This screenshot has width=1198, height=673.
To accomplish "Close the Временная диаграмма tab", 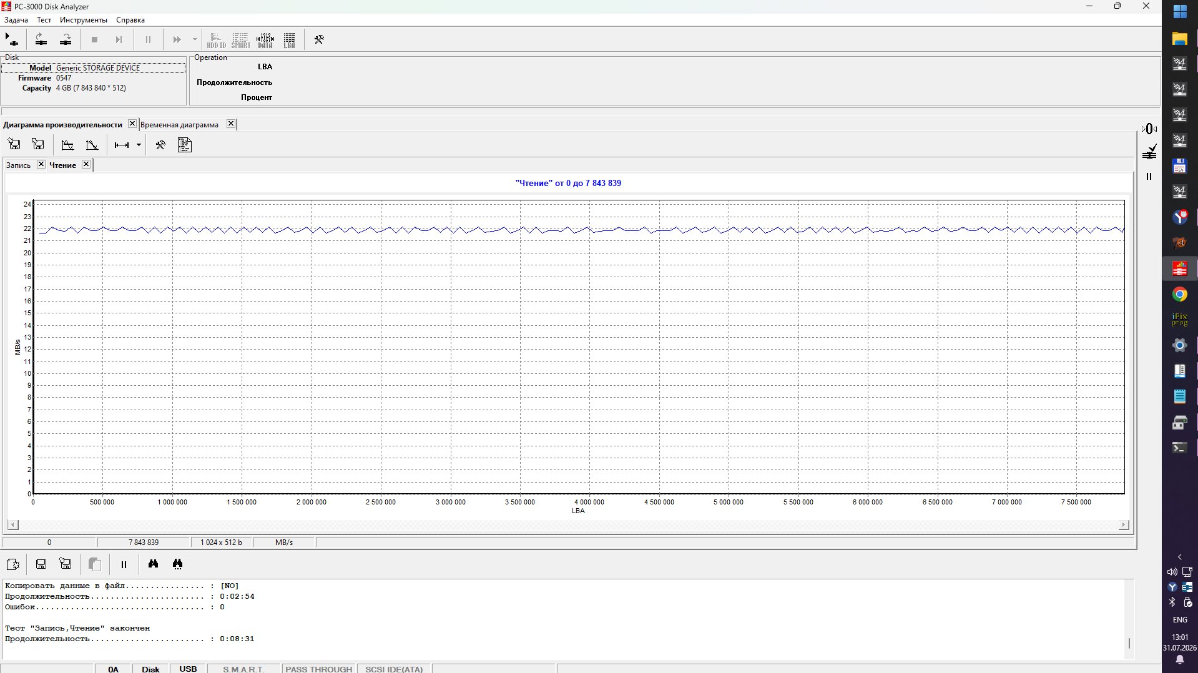I will (231, 124).
